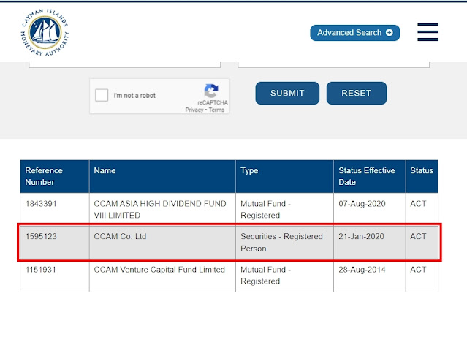Click the Type column header
This screenshot has height=345, width=467.
[x=284, y=176]
